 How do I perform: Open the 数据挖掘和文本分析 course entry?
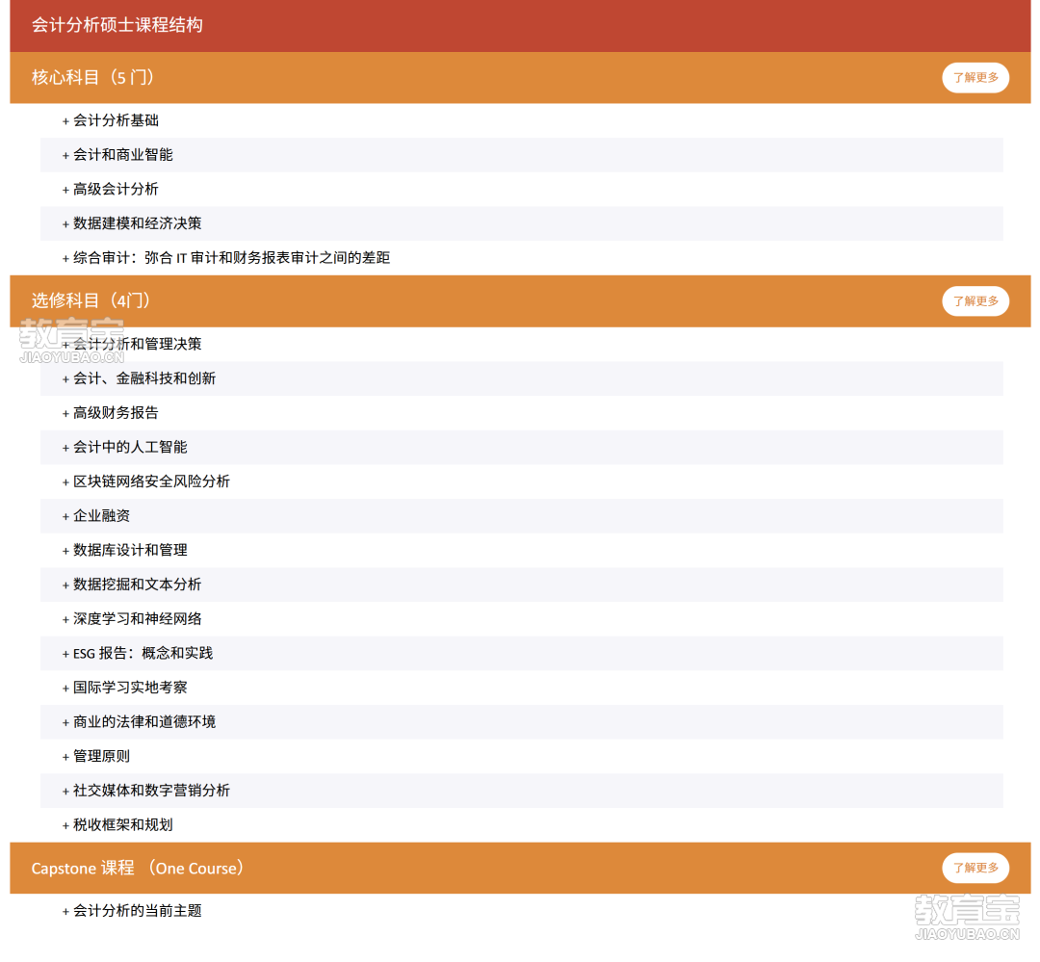point(521,585)
